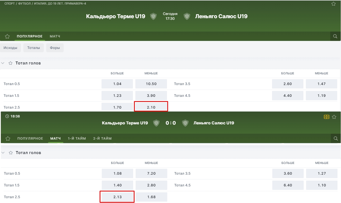The height and width of the screenshot is (203, 341).
Task: Click ФУТБОЛ breadcrumb link
Action: click(x=24, y=4)
